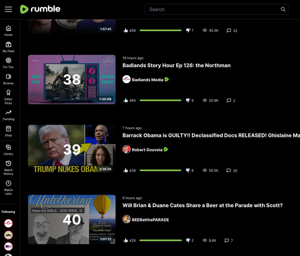Open title Will Brian & Duane Cates
300x256 pixels.
202,205
